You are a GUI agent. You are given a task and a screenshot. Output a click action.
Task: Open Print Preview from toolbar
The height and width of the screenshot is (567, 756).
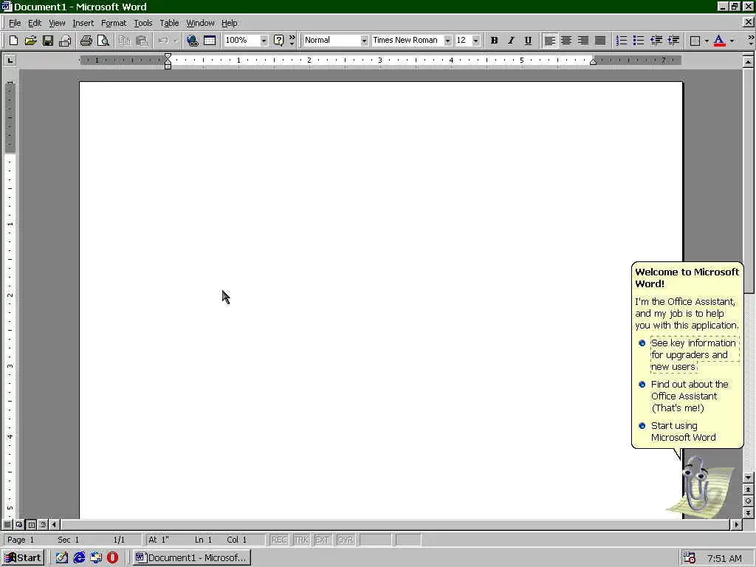click(103, 41)
